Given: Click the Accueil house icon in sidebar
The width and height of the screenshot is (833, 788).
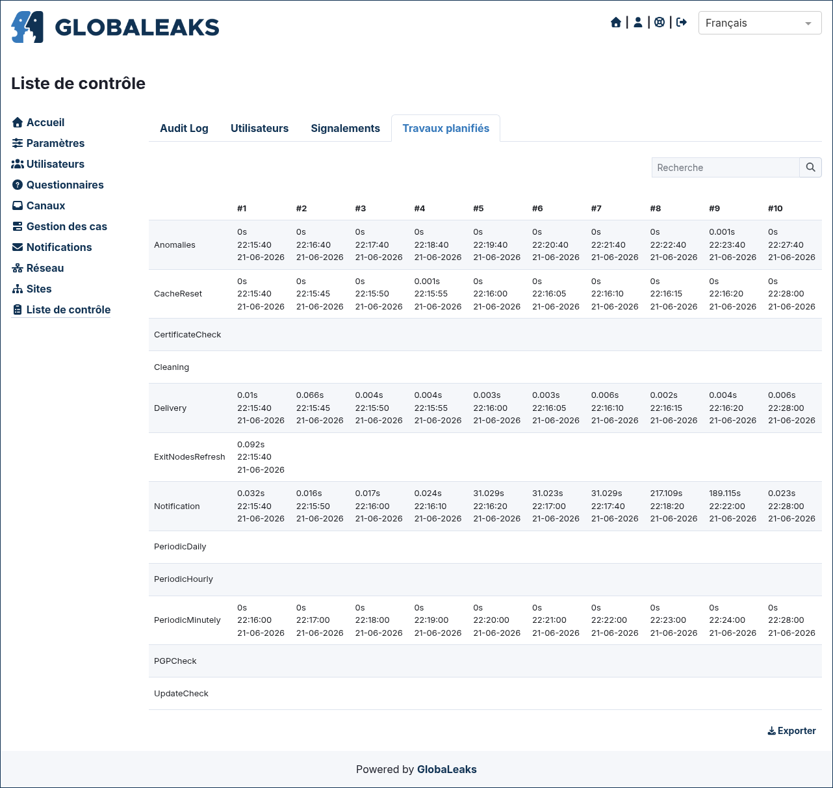Looking at the screenshot, I should (18, 122).
